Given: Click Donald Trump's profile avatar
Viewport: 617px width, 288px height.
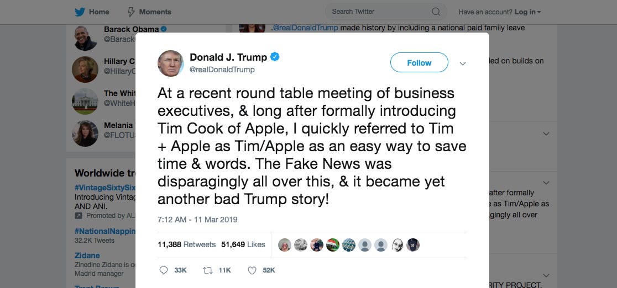Looking at the screenshot, I should pyautogui.click(x=171, y=63).
